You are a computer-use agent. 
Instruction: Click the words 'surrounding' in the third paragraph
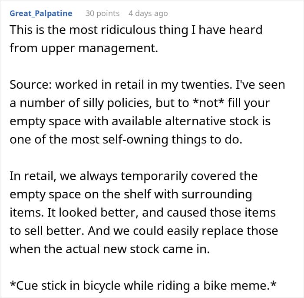click(x=217, y=194)
